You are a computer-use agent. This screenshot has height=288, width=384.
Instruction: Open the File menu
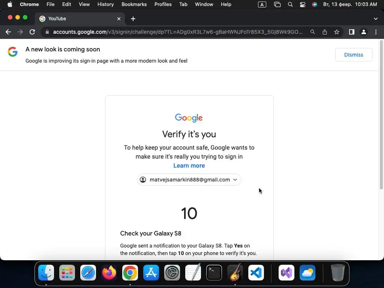point(51,4)
